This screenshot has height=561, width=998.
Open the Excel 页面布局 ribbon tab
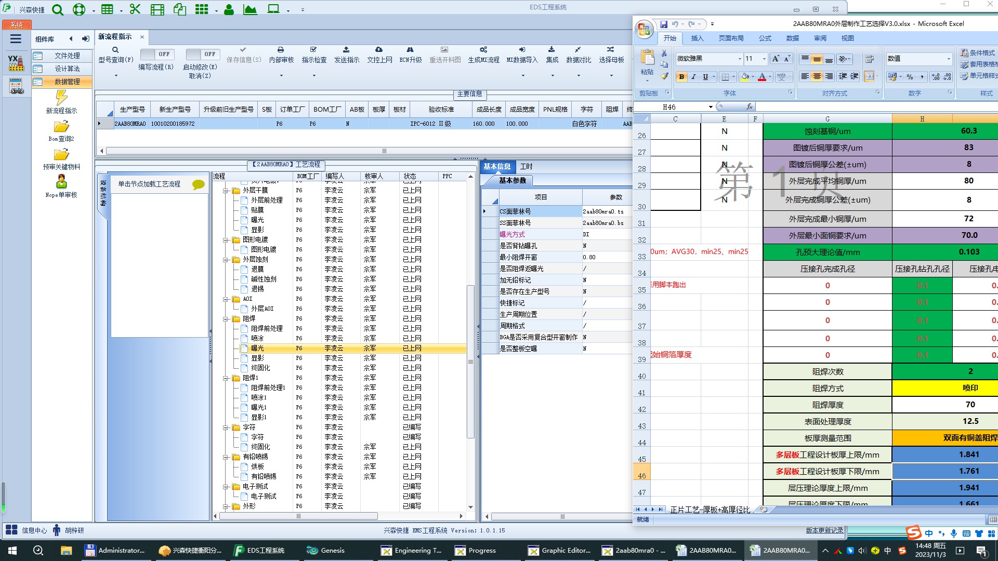pos(731,38)
